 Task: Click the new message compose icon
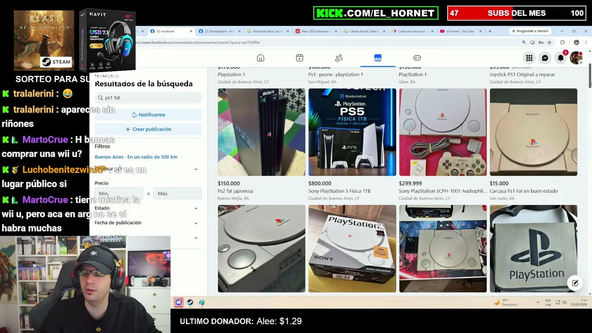point(575,283)
